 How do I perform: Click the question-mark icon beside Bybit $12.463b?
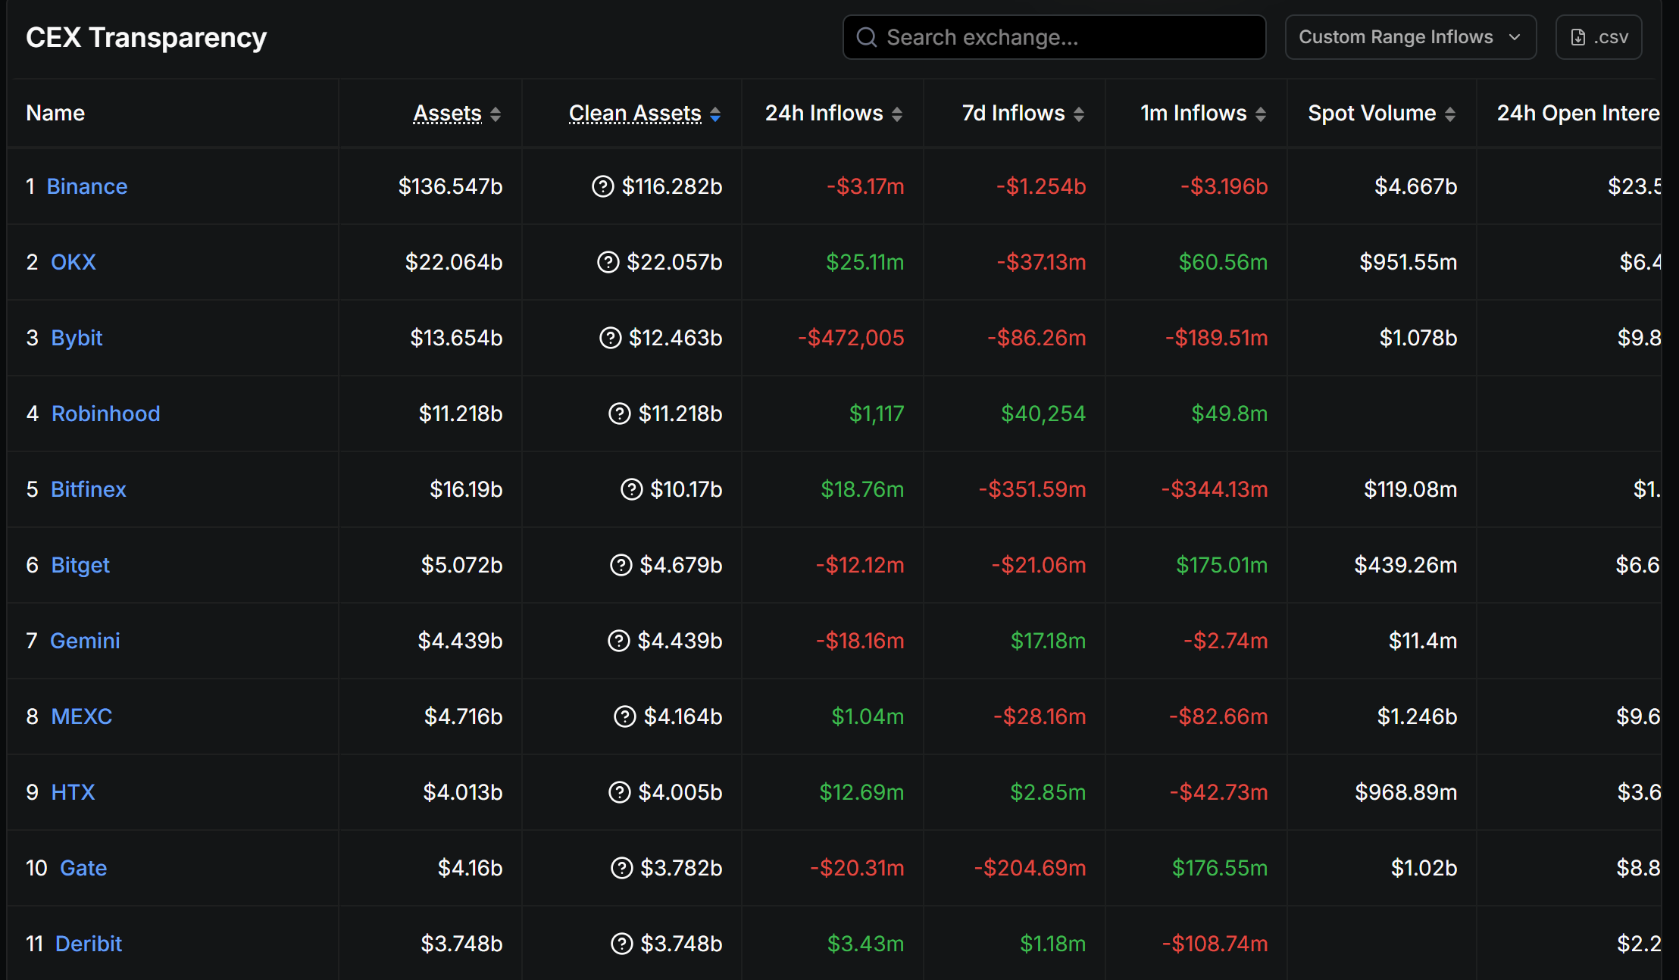pos(610,338)
